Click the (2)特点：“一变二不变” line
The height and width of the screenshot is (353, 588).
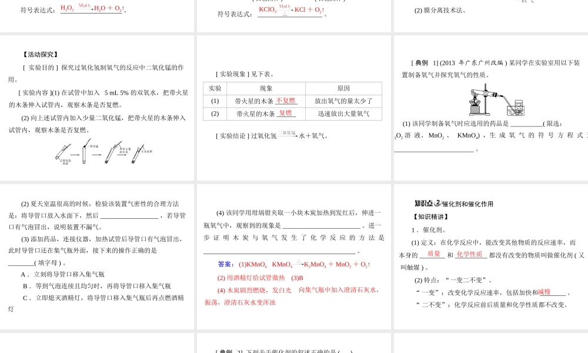pyautogui.click(x=453, y=280)
